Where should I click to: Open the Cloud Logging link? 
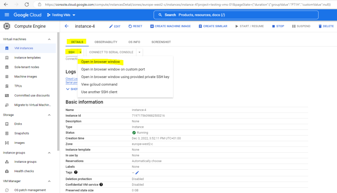tap(72, 79)
